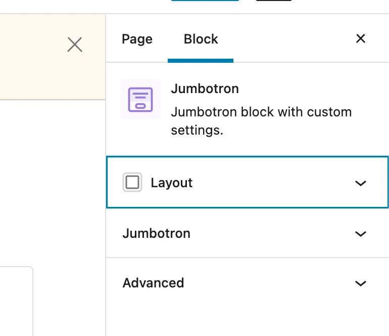Expand the Advanced panel chevron
The height and width of the screenshot is (336, 389).
tap(360, 283)
